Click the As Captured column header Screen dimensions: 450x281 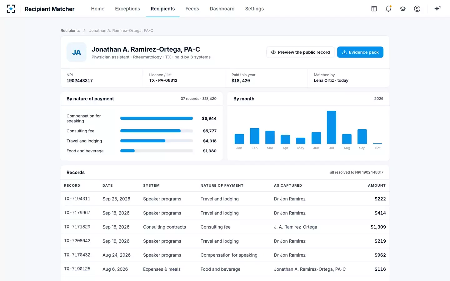288,185
